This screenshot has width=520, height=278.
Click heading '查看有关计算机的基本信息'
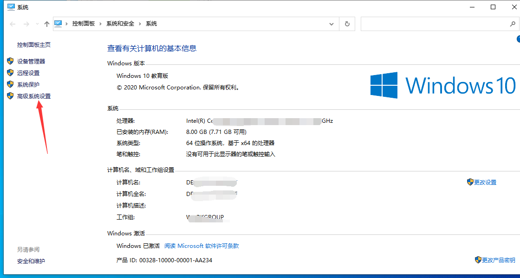click(152, 48)
